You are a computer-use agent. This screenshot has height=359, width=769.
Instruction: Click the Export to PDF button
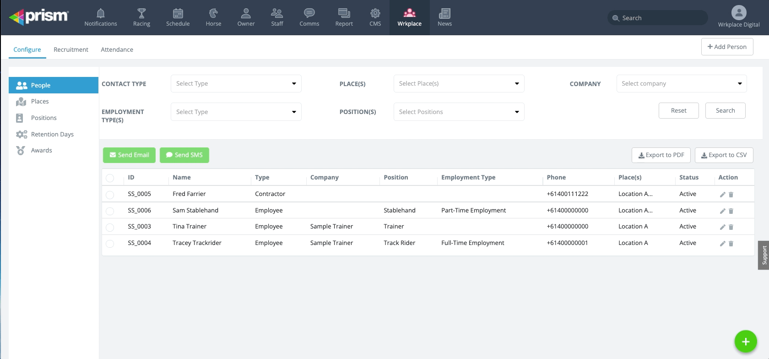(661, 155)
